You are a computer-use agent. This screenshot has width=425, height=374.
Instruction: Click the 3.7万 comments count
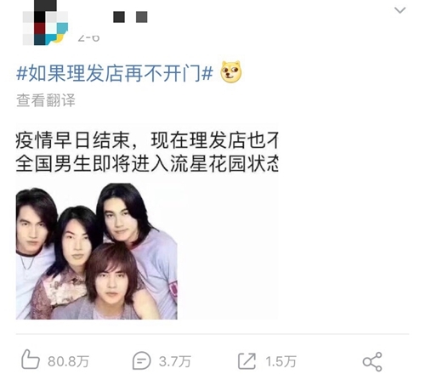point(175,361)
